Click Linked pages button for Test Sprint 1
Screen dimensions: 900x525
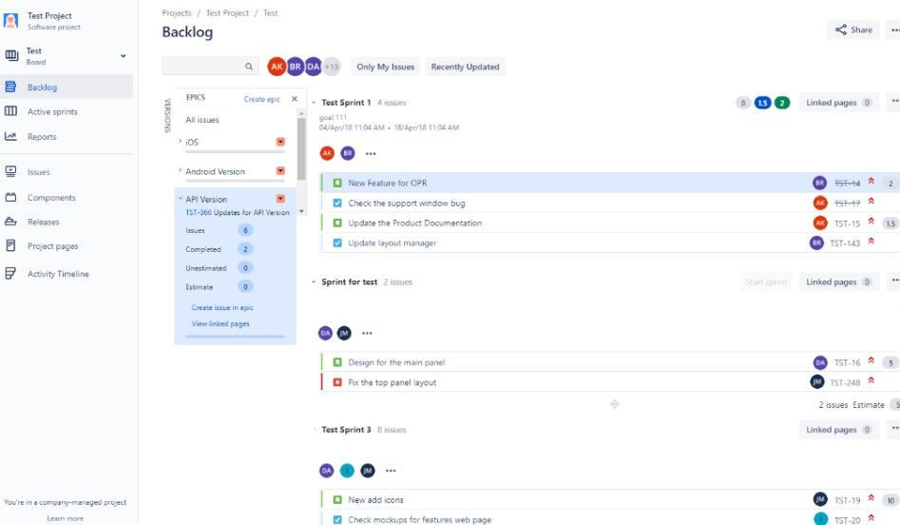click(x=838, y=103)
